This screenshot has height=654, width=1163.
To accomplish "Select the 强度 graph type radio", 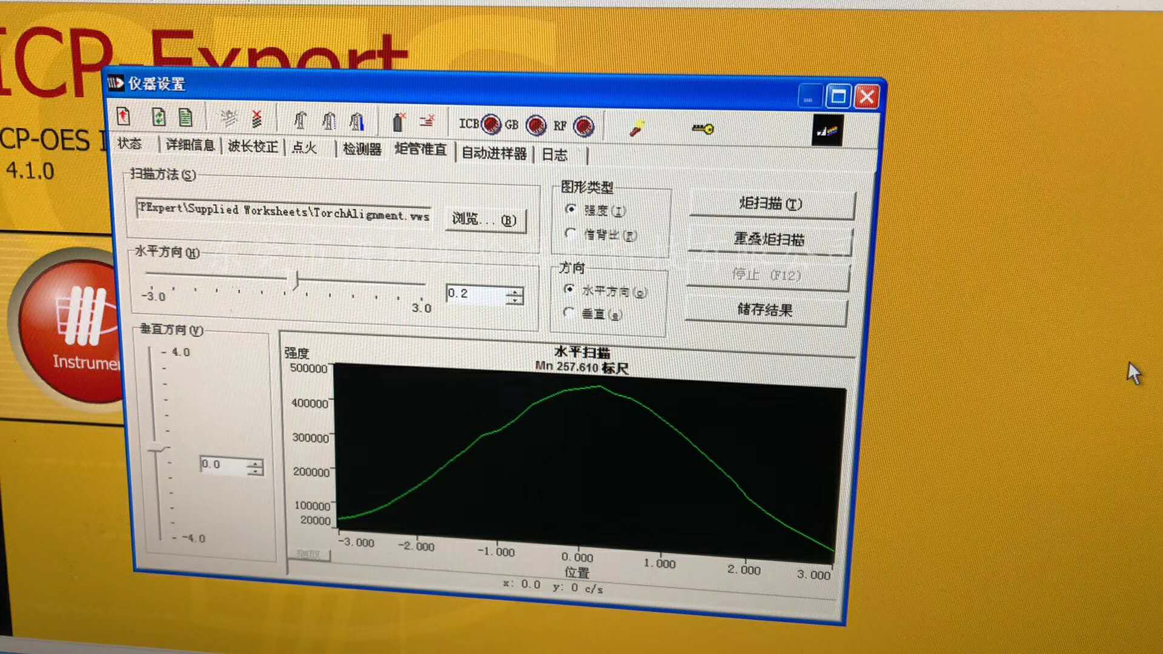I will click(571, 209).
